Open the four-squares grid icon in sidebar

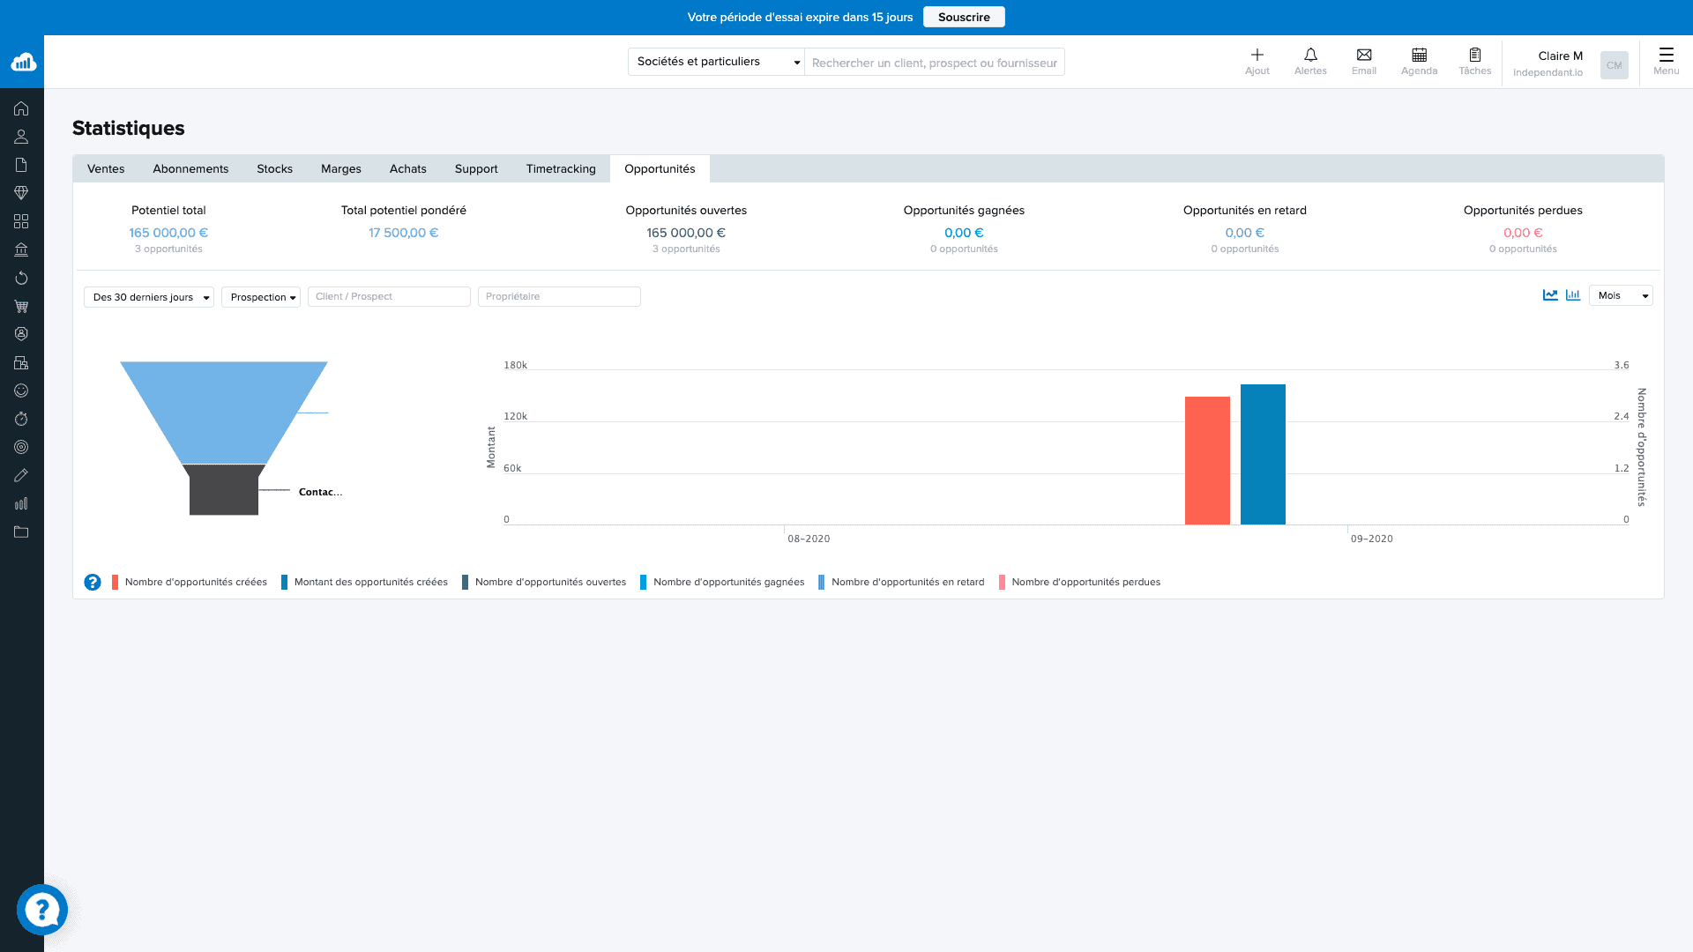tap(21, 221)
